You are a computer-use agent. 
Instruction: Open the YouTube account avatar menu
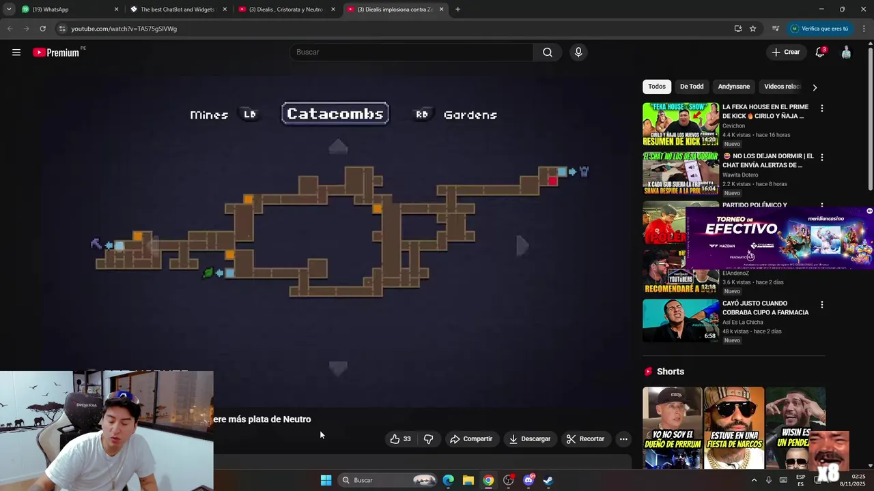846,53
